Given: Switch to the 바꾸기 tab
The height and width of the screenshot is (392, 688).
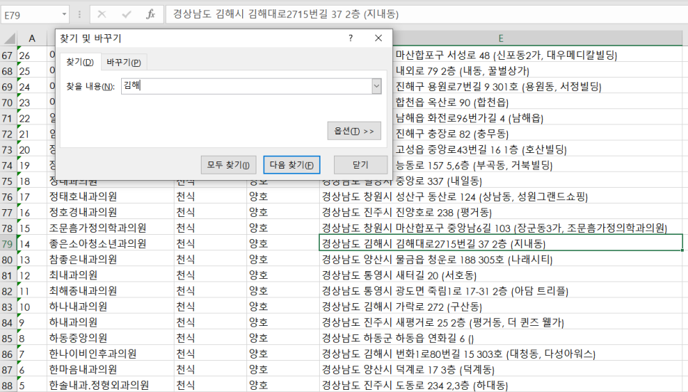Looking at the screenshot, I should click(x=124, y=63).
